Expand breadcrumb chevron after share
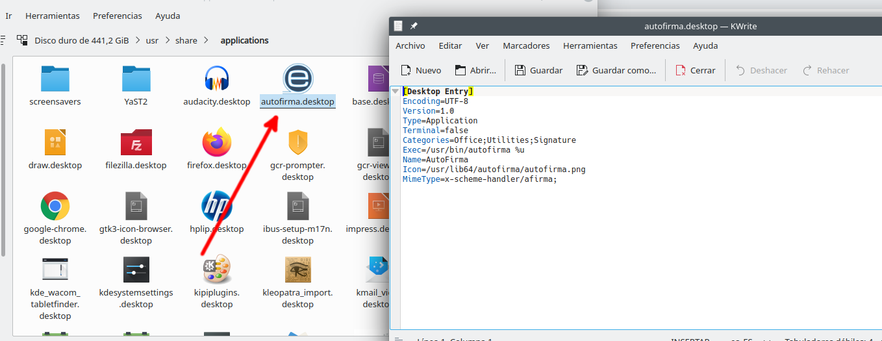Screen dimensions: 882x341 pos(207,40)
